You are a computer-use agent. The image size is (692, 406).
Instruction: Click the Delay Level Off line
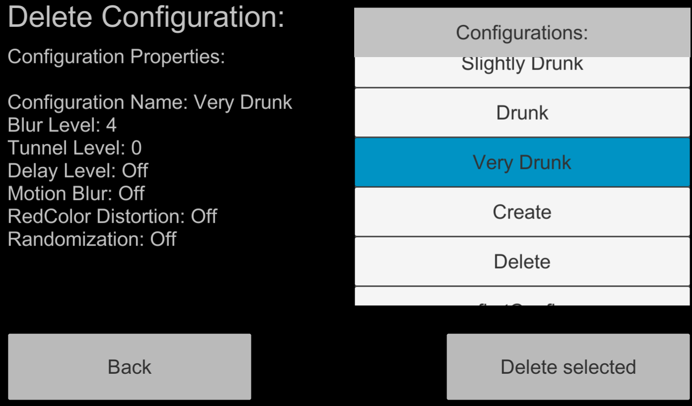(x=78, y=171)
